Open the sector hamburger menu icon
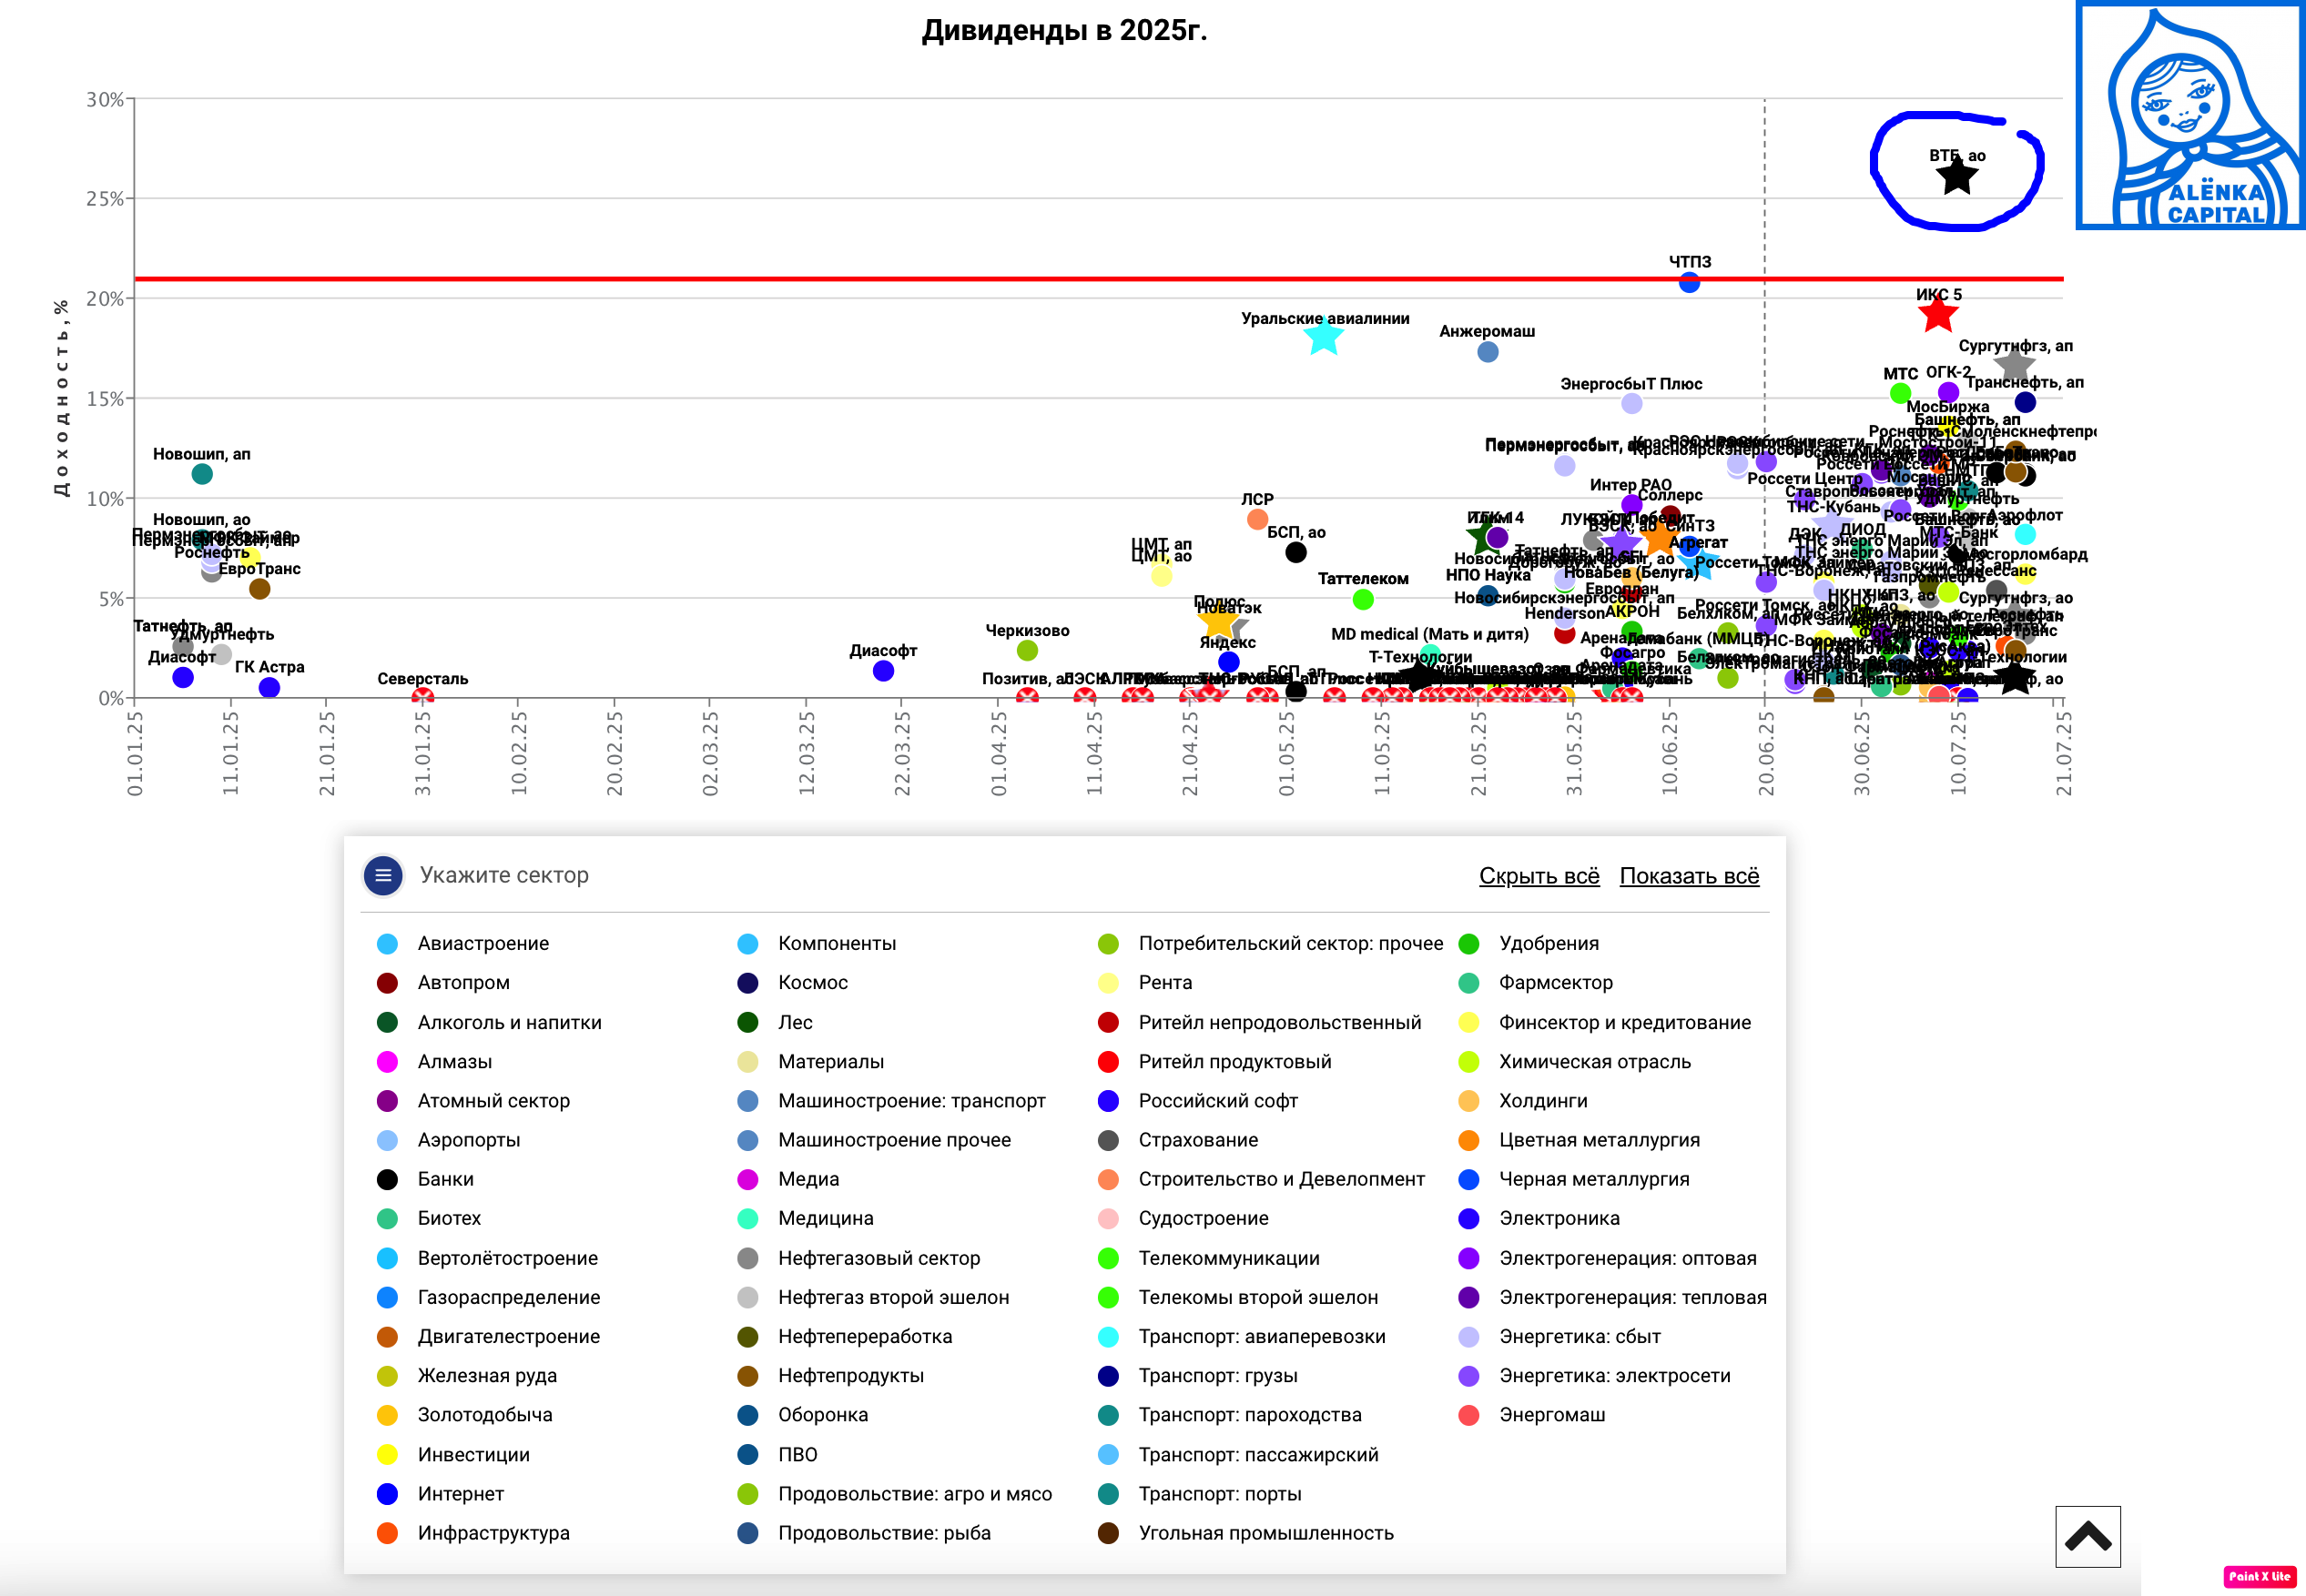This screenshot has height=1596, width=2306. pos(383,875)
